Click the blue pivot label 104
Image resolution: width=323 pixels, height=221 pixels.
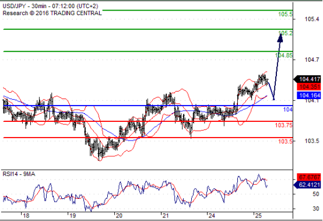point(288,110)
